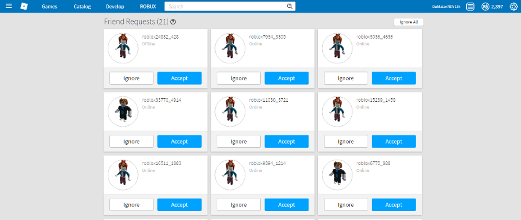
Task: Open profile link roblox24832_428
Action: [x=160, y=37]
